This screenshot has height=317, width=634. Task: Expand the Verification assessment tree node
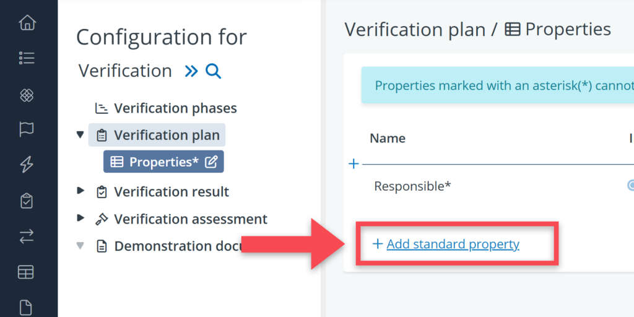(80, 219)
